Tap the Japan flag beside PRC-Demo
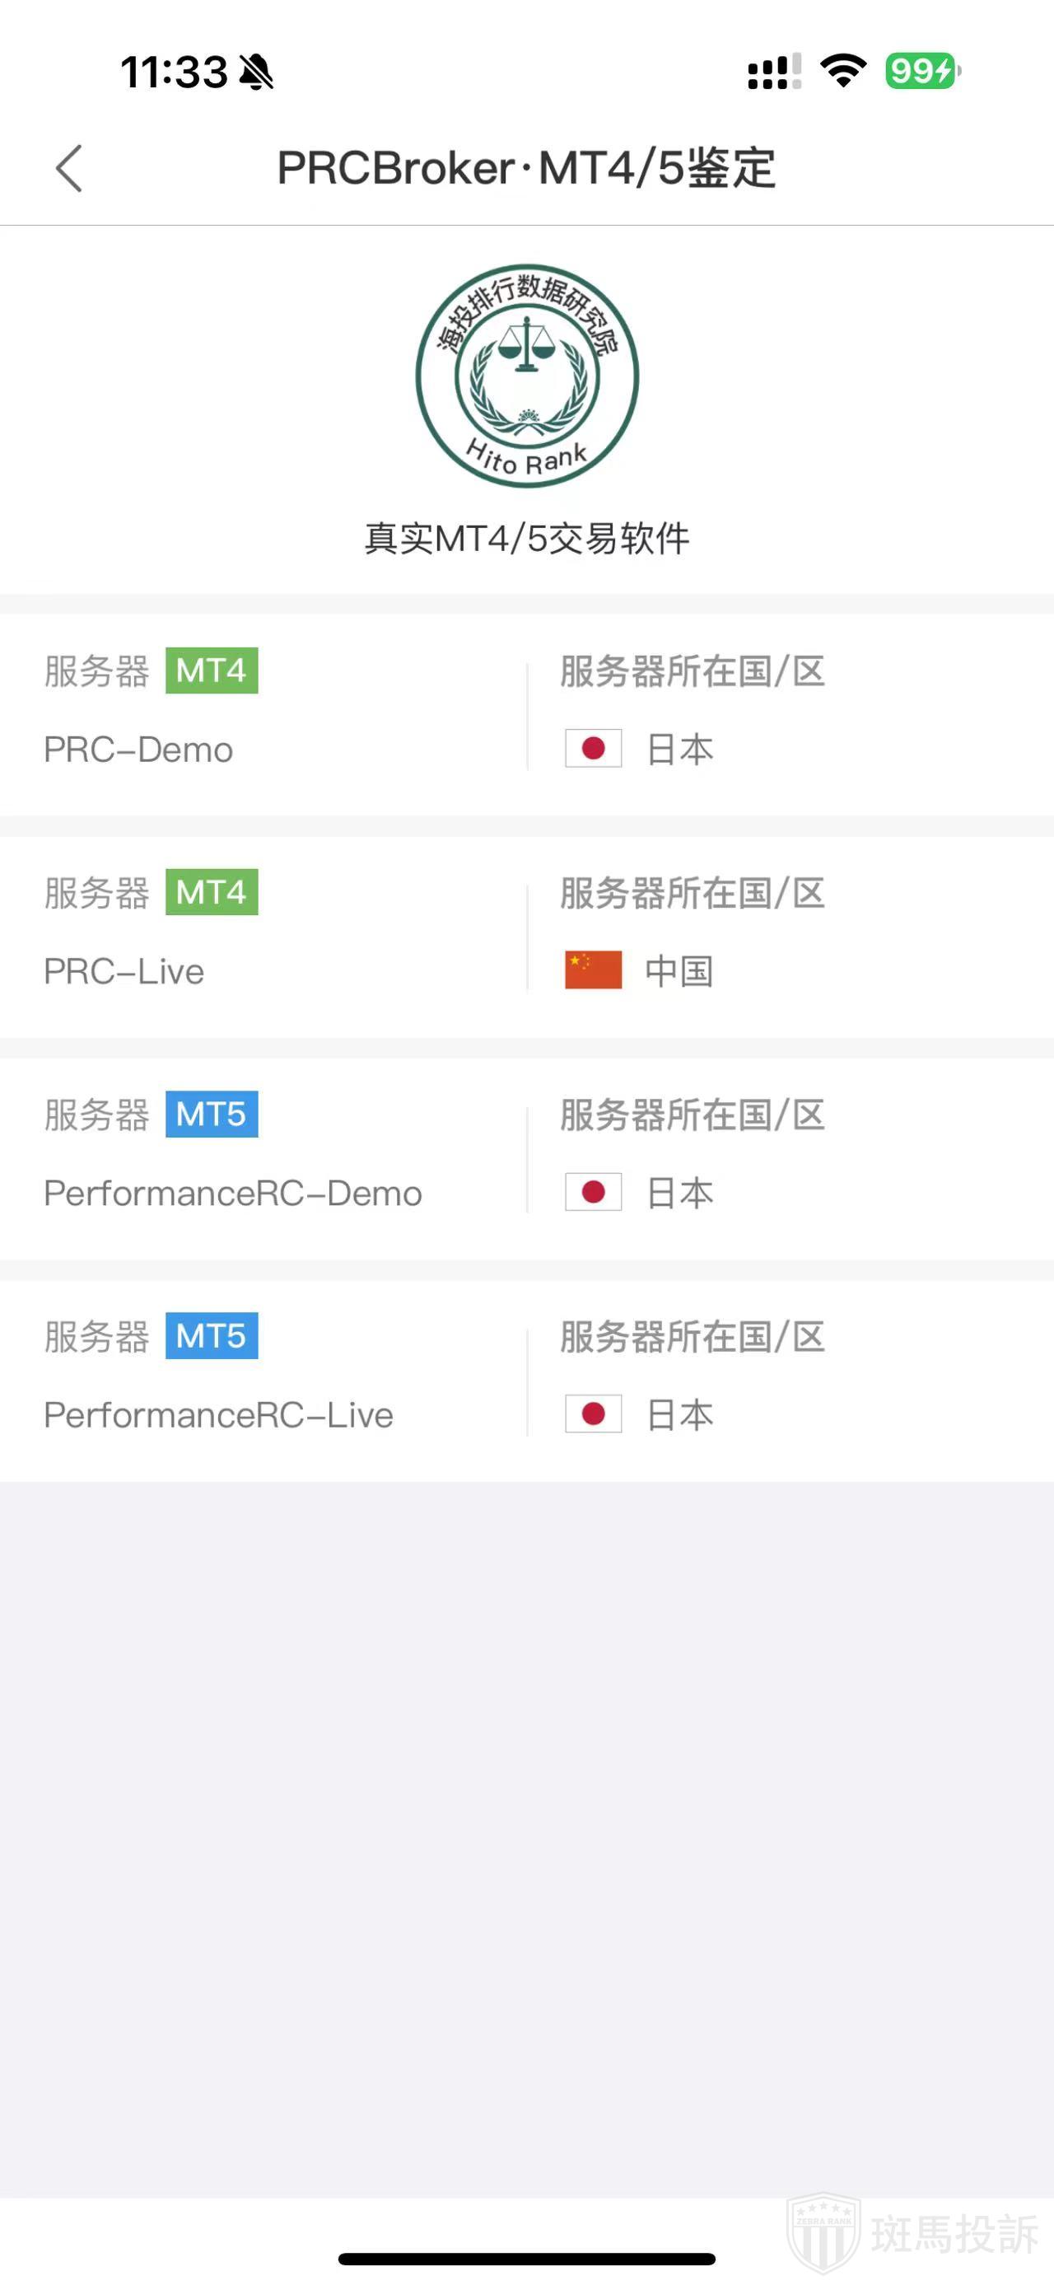Screen dimensions: 1054x2285 click(593, 749)
